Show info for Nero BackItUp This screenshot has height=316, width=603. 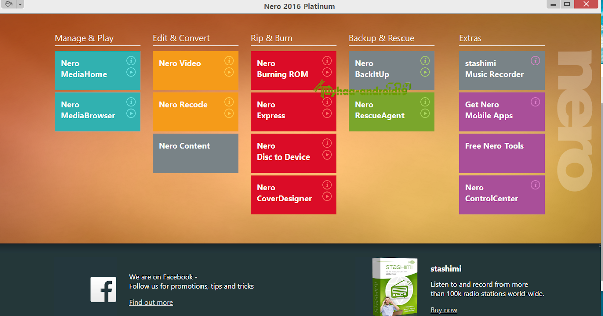(425, 61)
